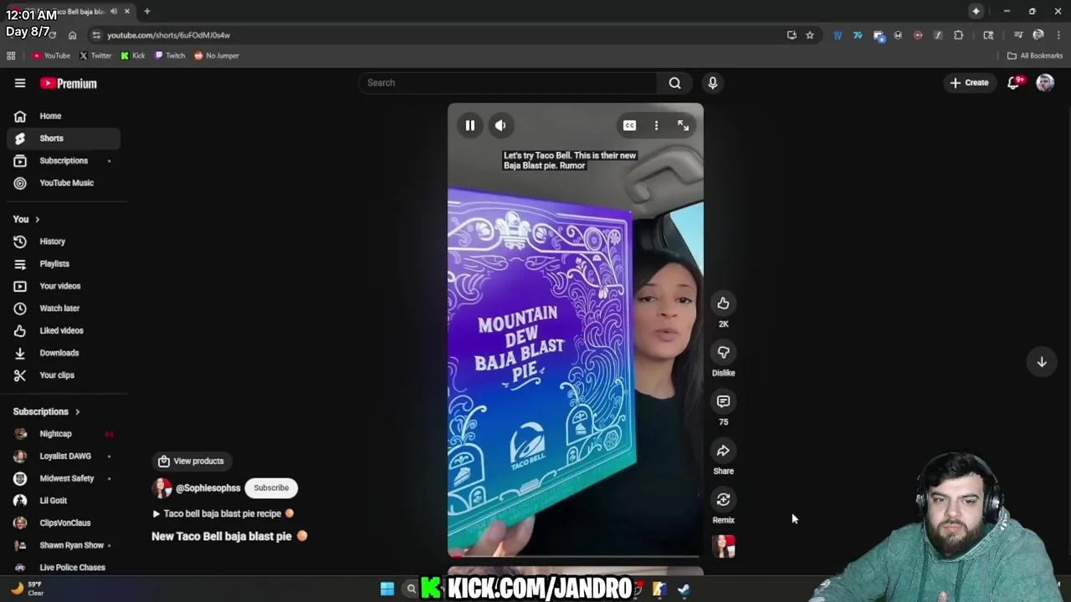Open the YouTube bookmark

(x=51, y=56)
